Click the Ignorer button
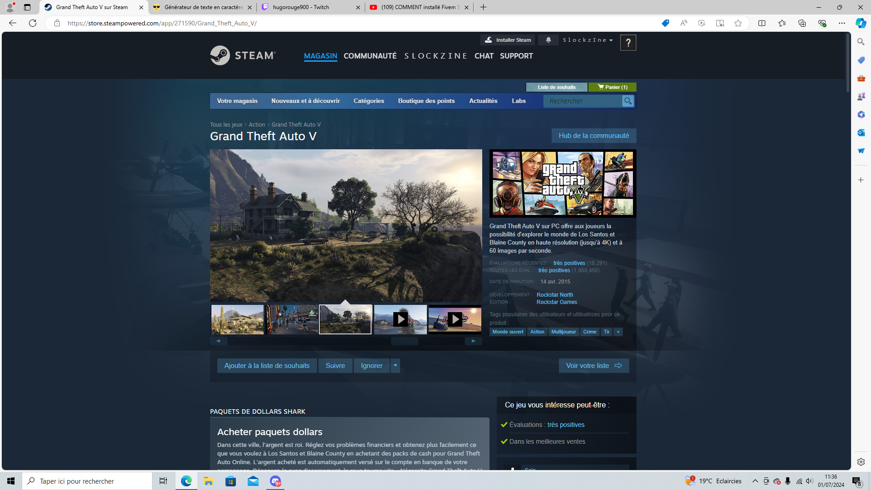Image resolution: width=871 pixels, height=490 pixels. pos(372,366)
